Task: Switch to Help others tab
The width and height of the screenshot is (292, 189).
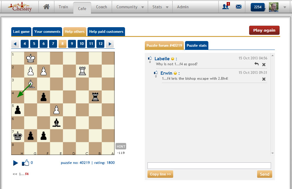Action: pyautogui.click(x=75, y=32)
